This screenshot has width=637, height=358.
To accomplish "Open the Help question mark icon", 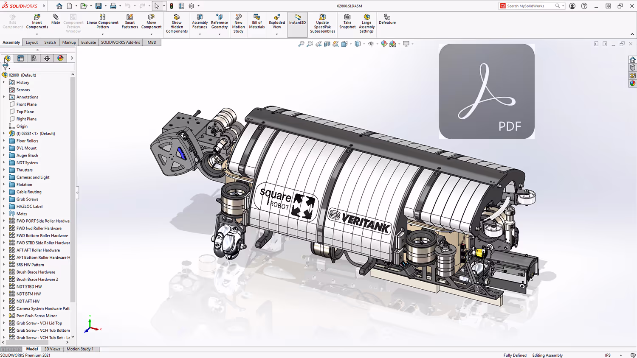I will tap(584, 6).
